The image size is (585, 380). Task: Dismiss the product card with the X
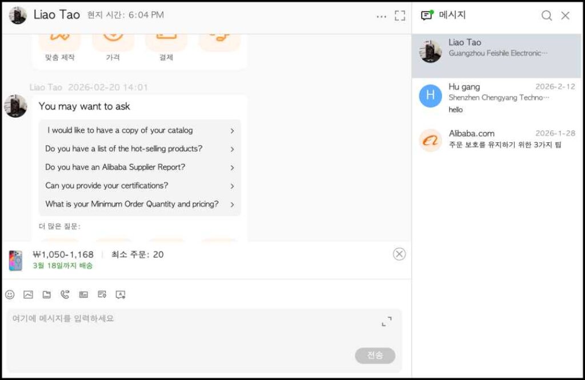[399, 254]
